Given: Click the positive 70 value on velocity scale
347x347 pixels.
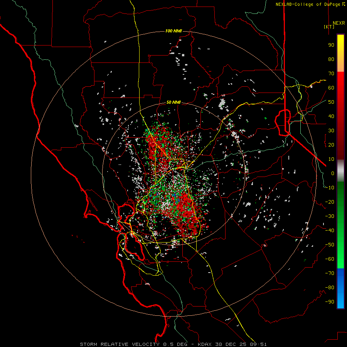Looking at the screenshot, I should 331,74.
